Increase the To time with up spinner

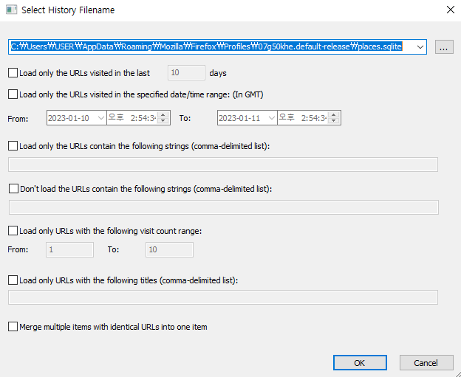[333, 115]
